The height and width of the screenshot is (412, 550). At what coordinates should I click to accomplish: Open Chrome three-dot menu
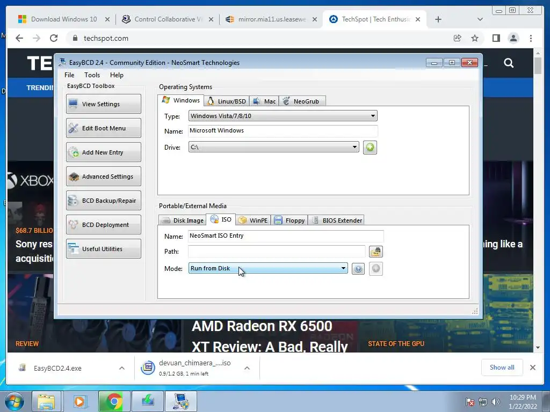pyautogui.click(x=531, y=38)
